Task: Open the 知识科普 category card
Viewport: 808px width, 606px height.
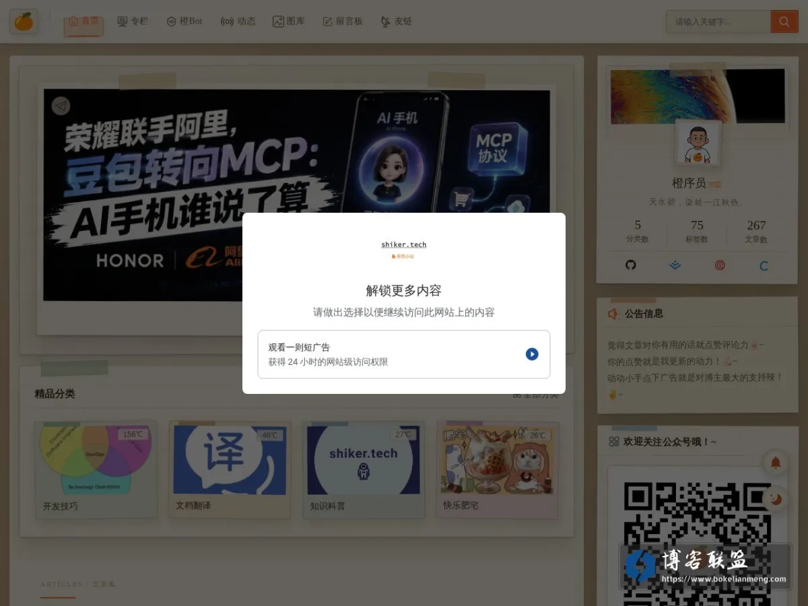Action: coord(364,470)
